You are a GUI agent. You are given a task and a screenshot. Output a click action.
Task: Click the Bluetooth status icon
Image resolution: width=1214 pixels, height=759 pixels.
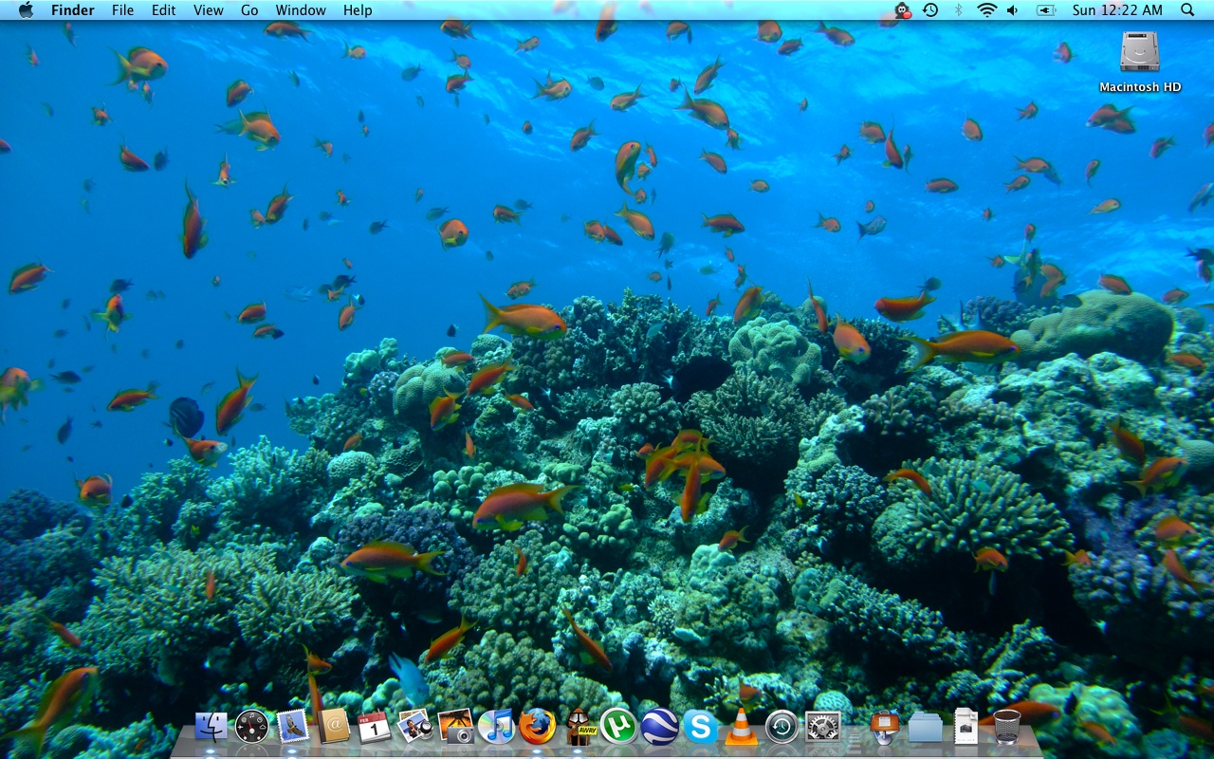958,10
